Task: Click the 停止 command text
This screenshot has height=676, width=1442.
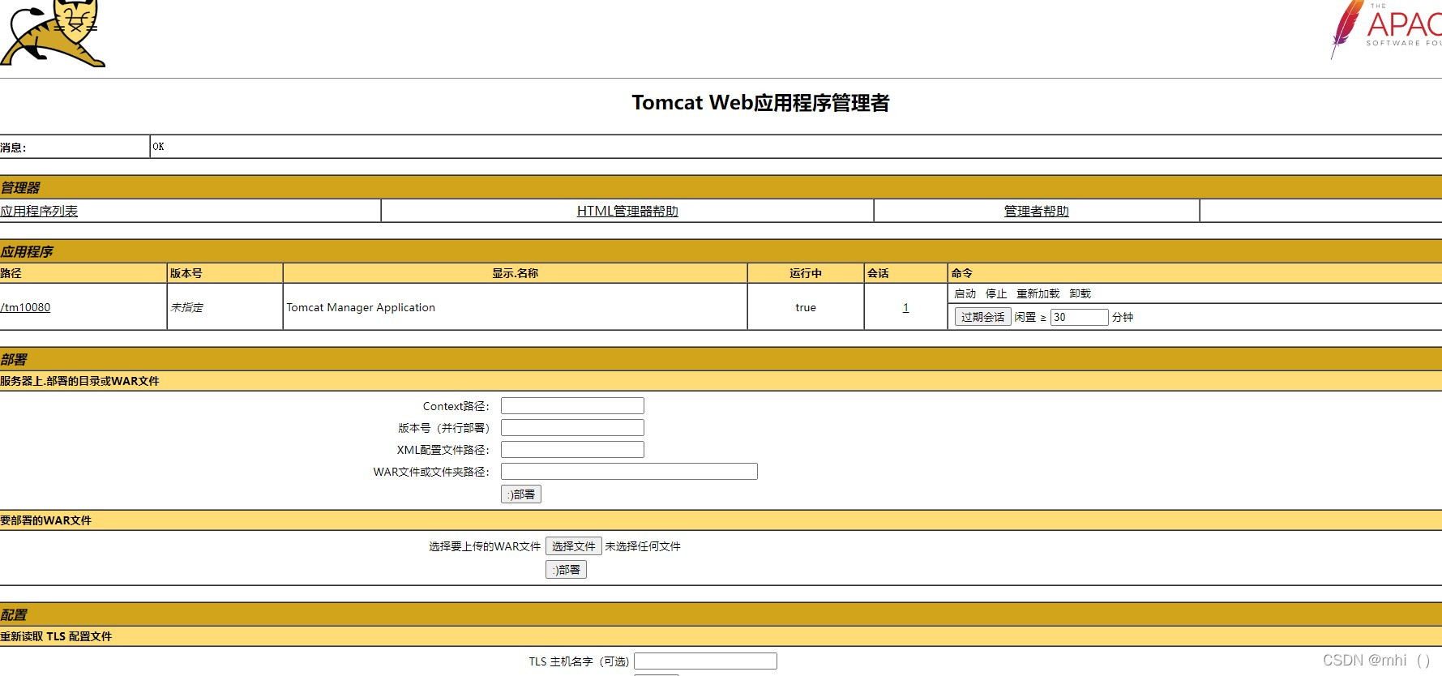Action: tap(996, 293)
